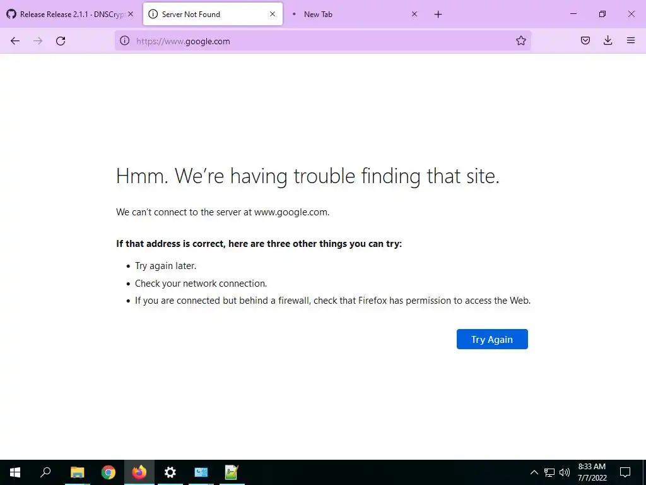Close the Server Not Found tab
The width and height of the screenshot is (646, 485).
point(273,14)
